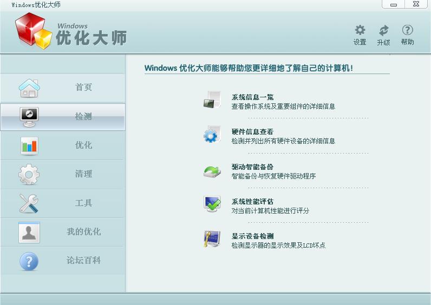Image resolution: width=431 pixels, height=305 pixels.
Task: Click the 设置 gear icon
Action: [360, 30]
